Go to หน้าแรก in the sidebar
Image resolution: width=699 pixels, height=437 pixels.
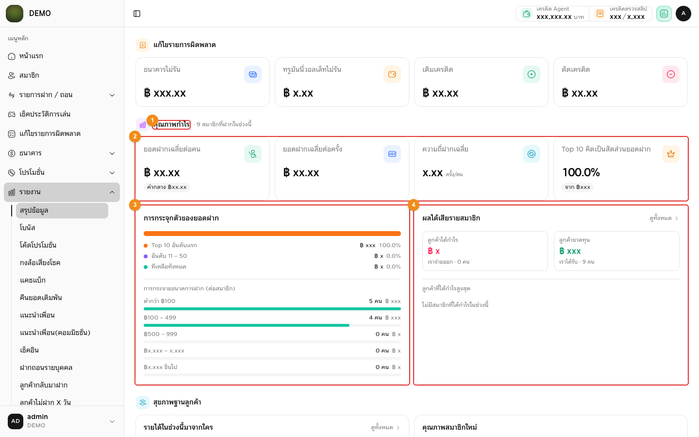point(62,56)
